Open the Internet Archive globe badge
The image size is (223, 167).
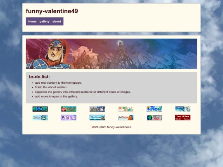click(x=154, y=118)
